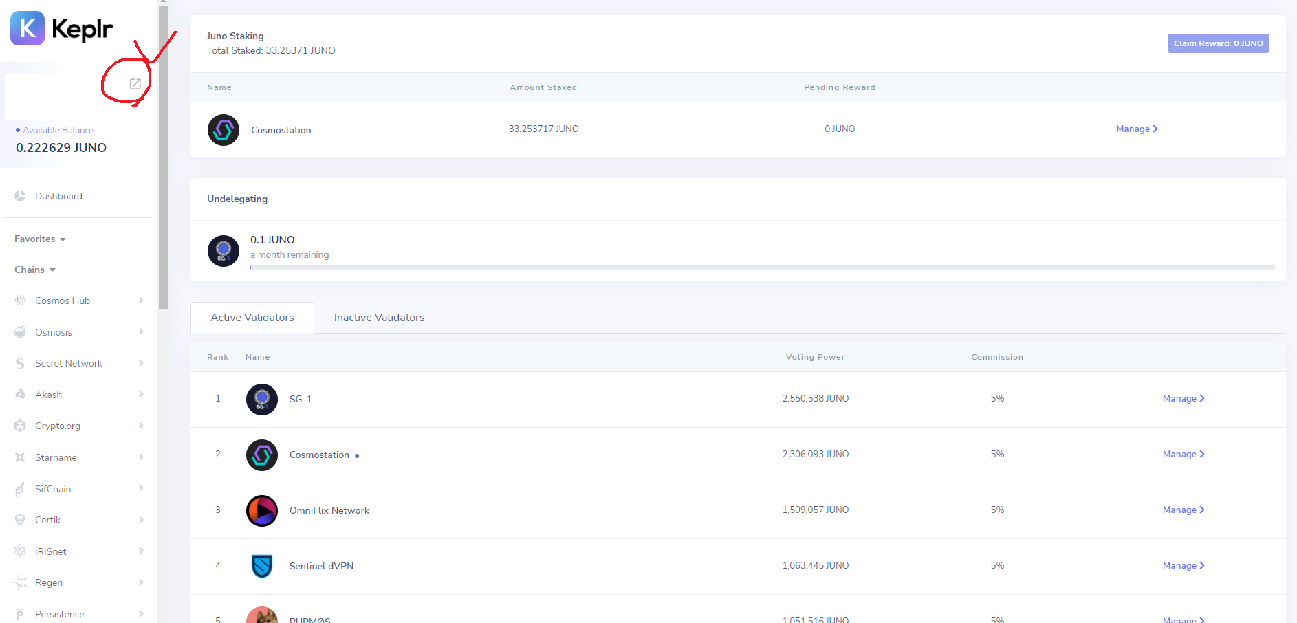The width and height of the screenshot is (1297, 623).
Task: Click 'a month remaining' text
Action: [290, 255]
